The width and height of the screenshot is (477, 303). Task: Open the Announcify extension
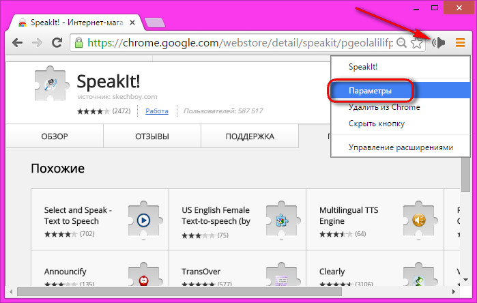65,272
